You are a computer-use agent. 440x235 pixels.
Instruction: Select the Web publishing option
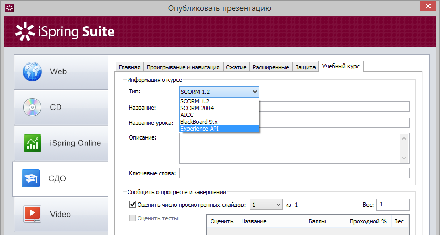click(x=61, y=72)
